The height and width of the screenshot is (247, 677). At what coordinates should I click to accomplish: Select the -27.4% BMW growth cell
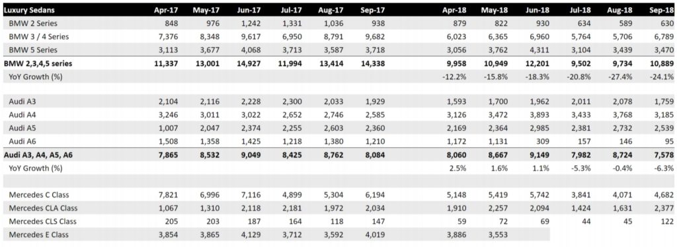(x=621, y=77)
